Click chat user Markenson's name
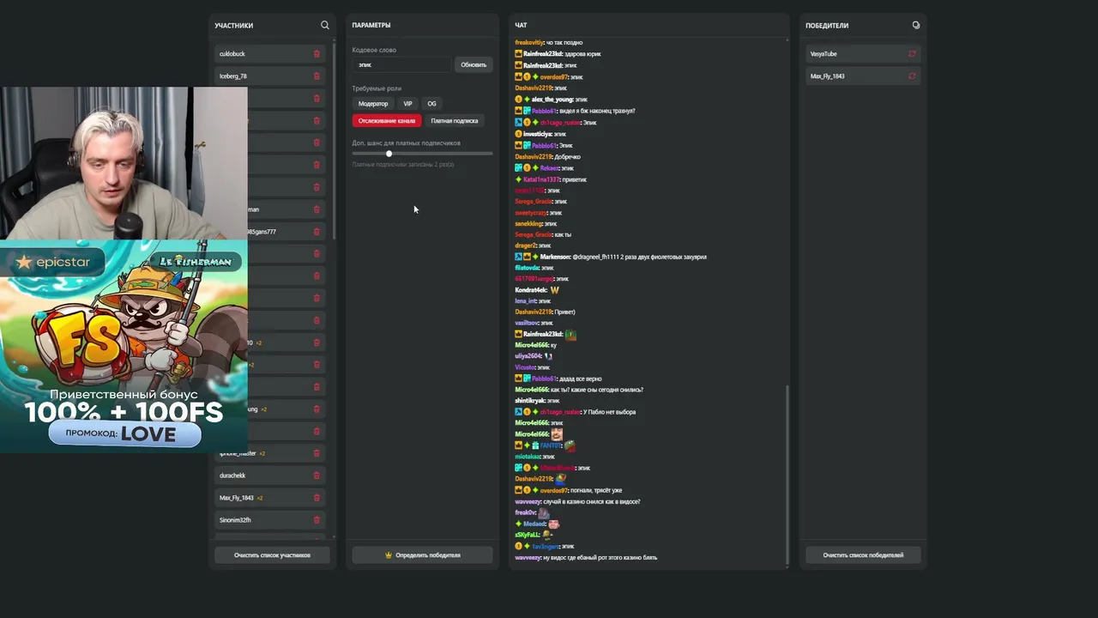The width and height of the screenshot is (1098, 618). (x=555, y=257)
